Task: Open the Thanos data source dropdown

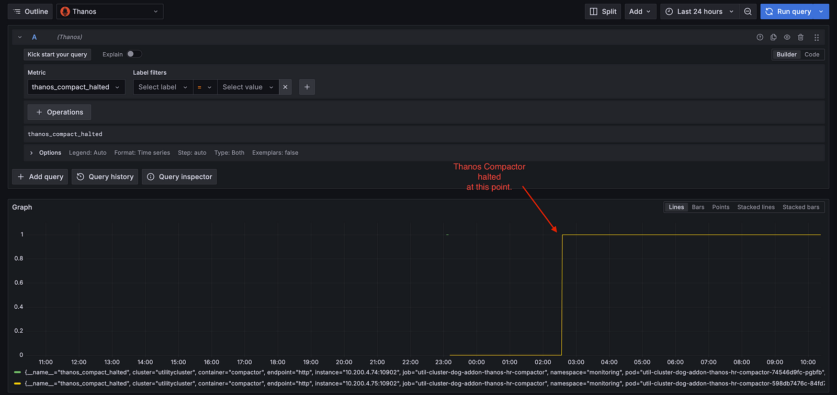Action: [110, 11]
